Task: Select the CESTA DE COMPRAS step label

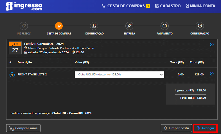Action: 59,34
